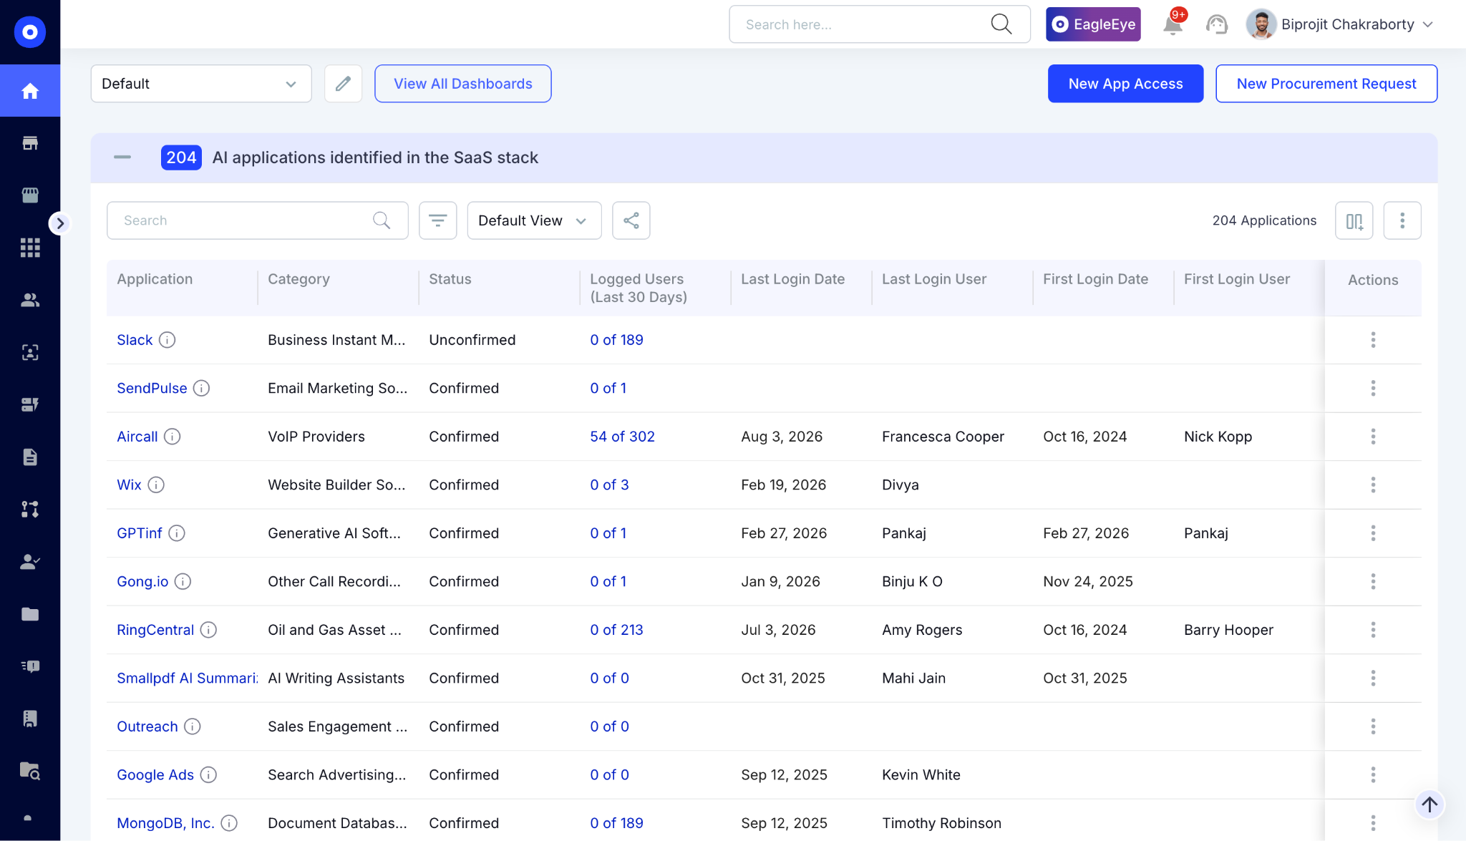Screen dimensions: 1466x841
Task: Open the Outreach application link
Action: 147,726
